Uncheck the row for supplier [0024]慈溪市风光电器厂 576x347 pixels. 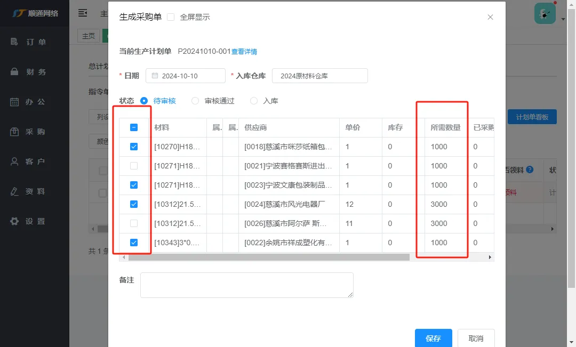[x=134, y=204]
